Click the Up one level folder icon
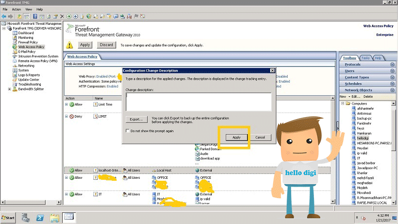Screen dimensions: 398x224 point(19,17)
